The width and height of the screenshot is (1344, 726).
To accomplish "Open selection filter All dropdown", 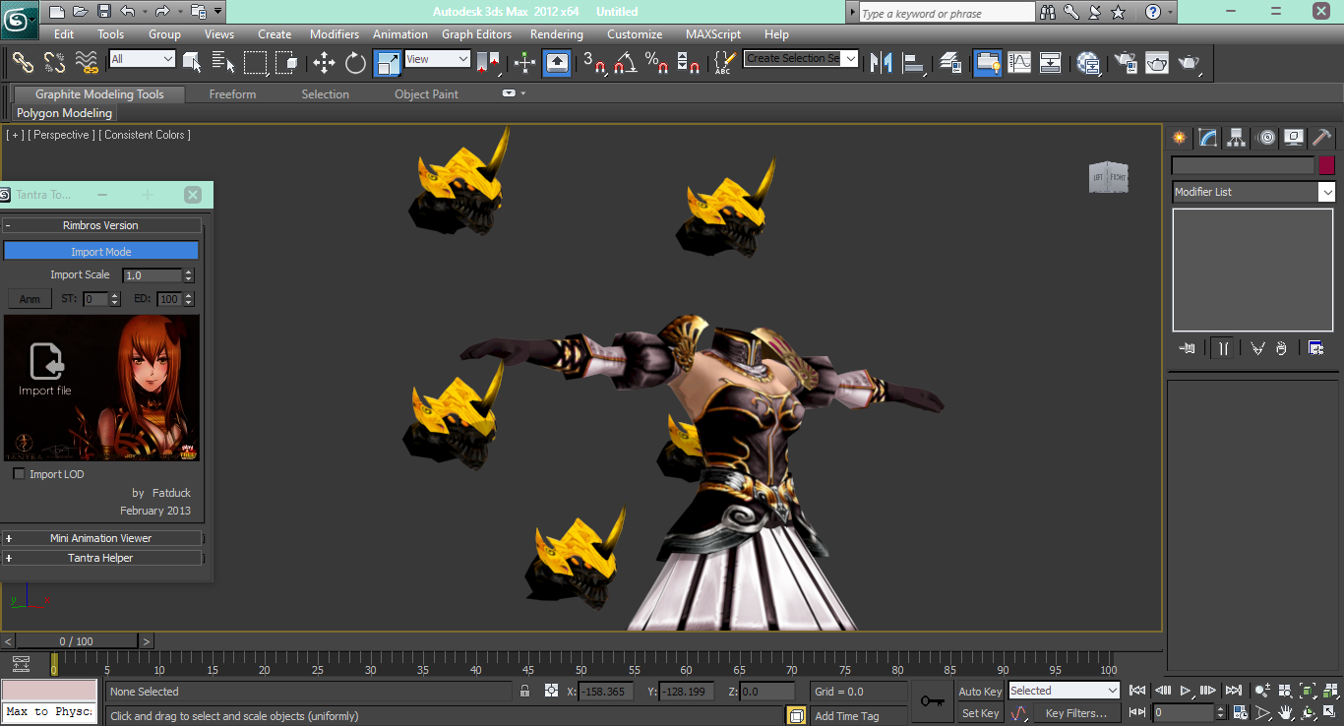I will pos(142,59).
